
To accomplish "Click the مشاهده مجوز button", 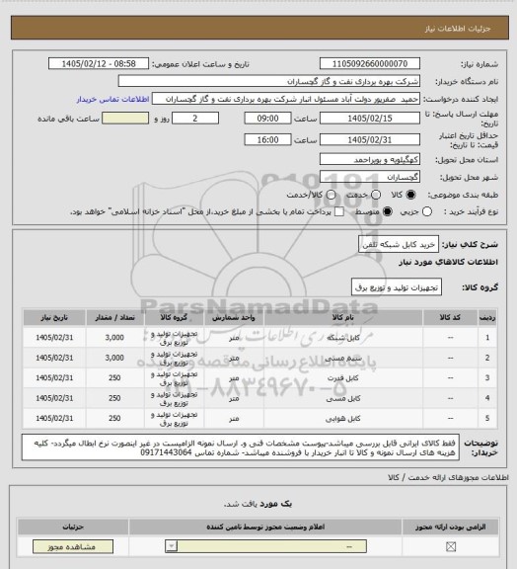I will (72, 546).
